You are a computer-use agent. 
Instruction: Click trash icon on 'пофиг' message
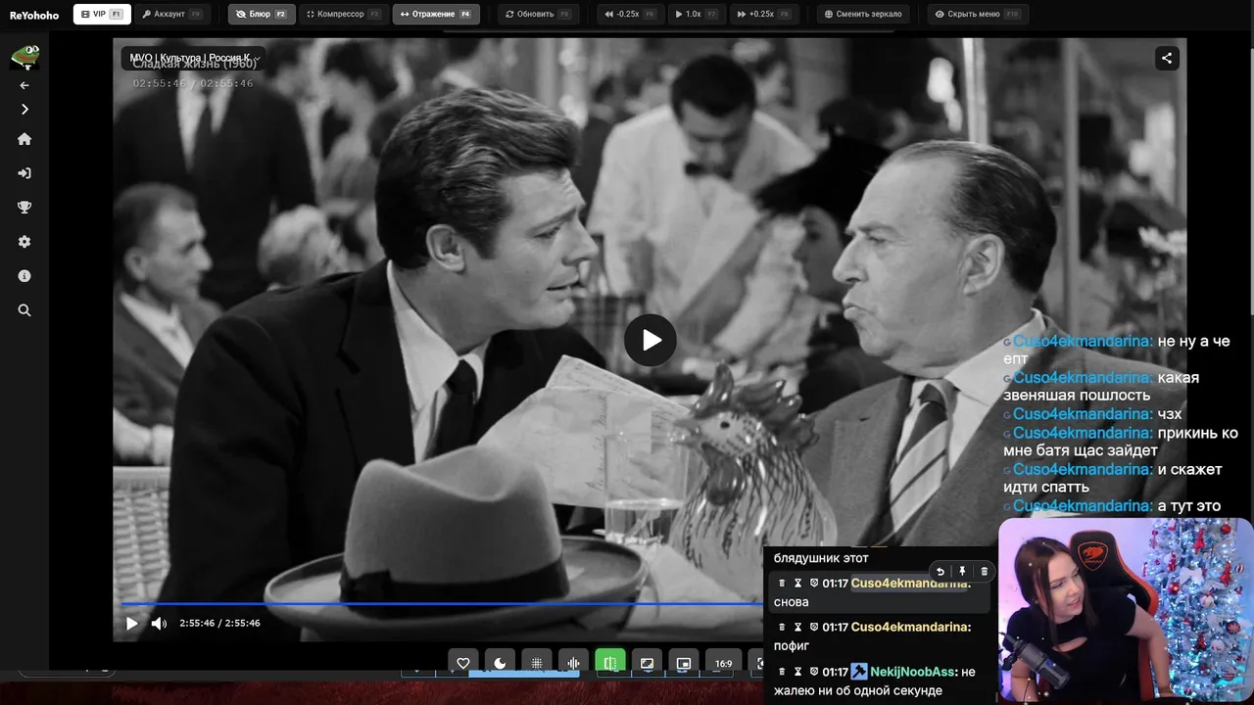coord(782,628)
